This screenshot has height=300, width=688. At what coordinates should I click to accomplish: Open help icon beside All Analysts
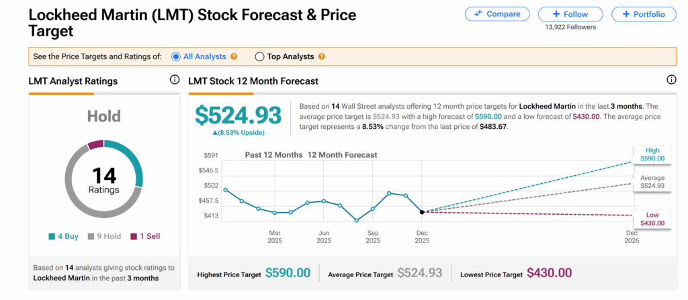pyautogui.click(x=234, y=57)
